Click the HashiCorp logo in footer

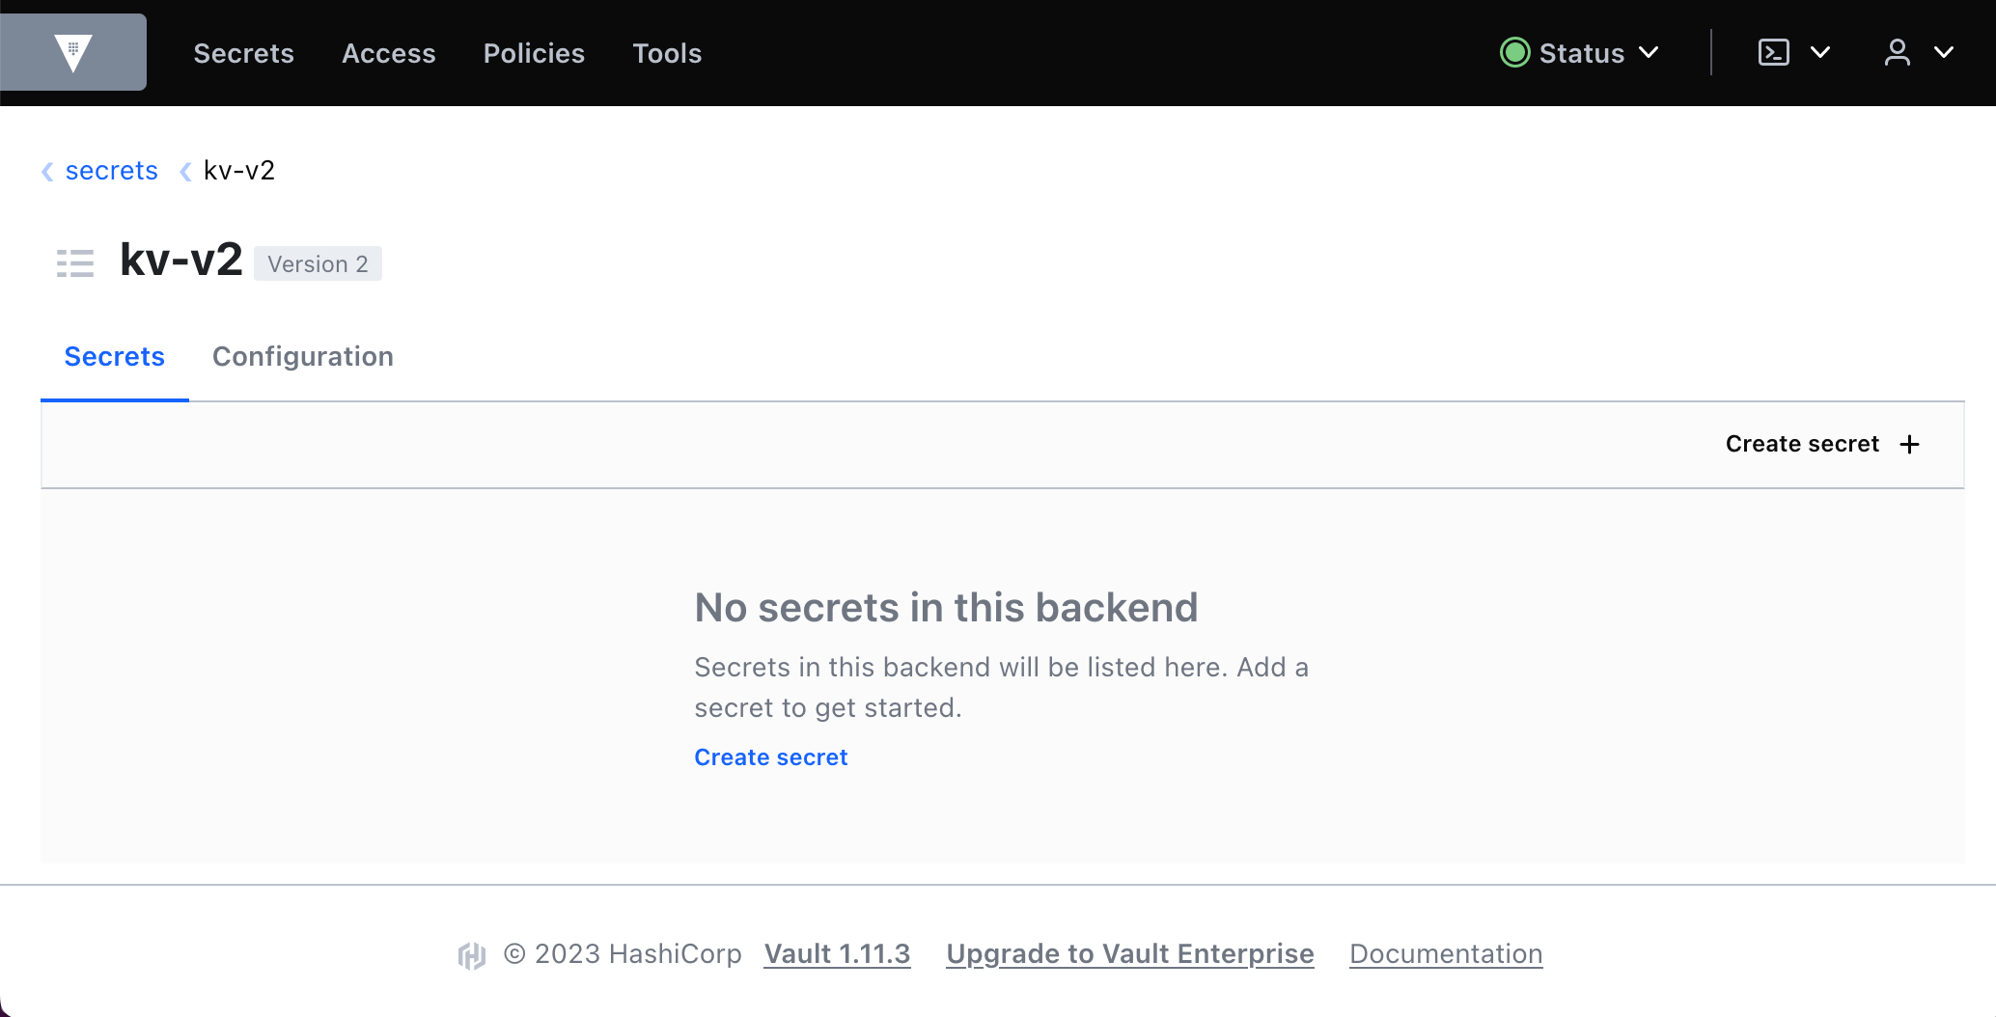pyautogui.click(x=471, y=955)
